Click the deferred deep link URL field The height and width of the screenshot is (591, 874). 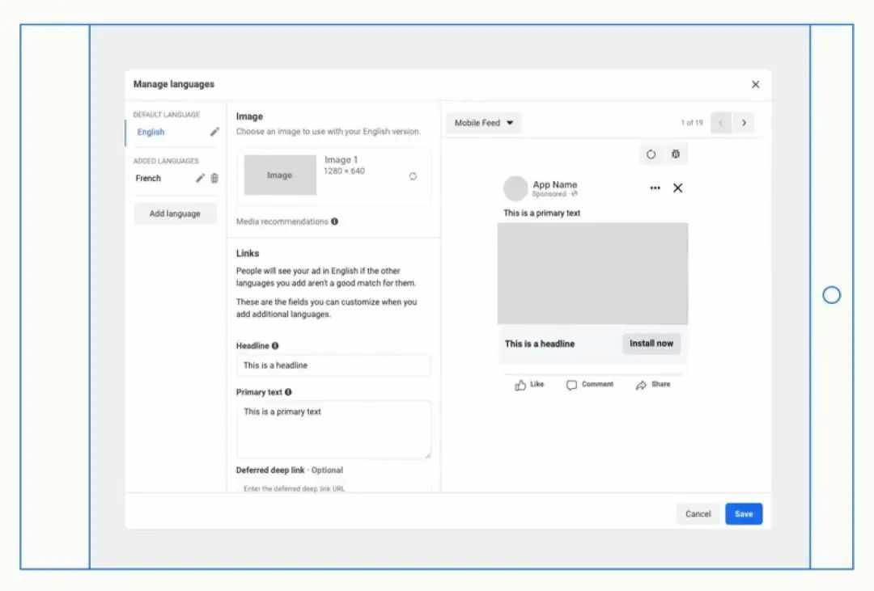(x=333, y=488)
